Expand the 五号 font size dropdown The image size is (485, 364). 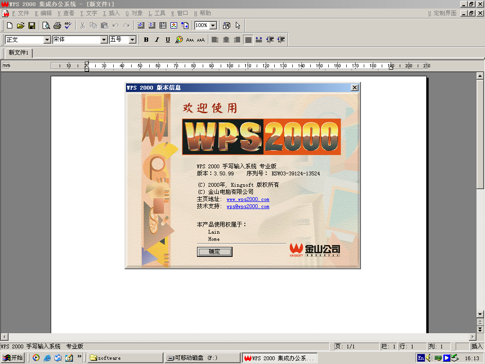tap(133, 40)
